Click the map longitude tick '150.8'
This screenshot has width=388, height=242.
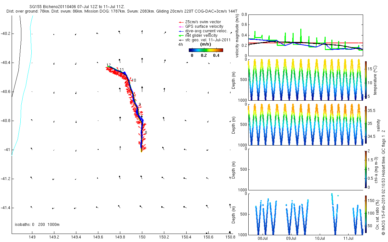(x=230, y=237)
